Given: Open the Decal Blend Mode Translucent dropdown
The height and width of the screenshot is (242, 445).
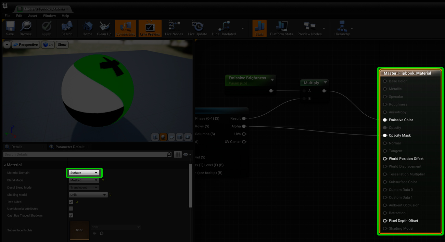Looking at the screenshot, I should pyautogui.click(x=84, y=188).
